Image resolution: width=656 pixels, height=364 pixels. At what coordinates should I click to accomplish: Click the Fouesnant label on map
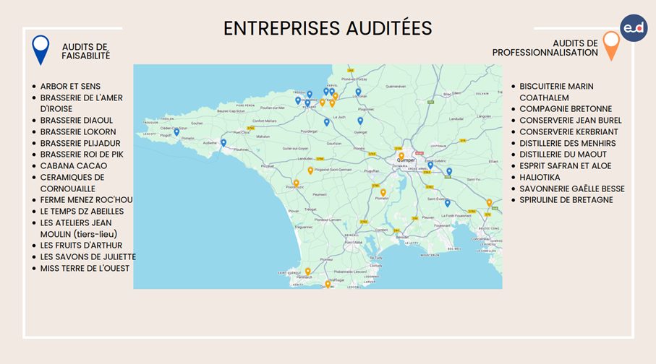coord(442,225)
